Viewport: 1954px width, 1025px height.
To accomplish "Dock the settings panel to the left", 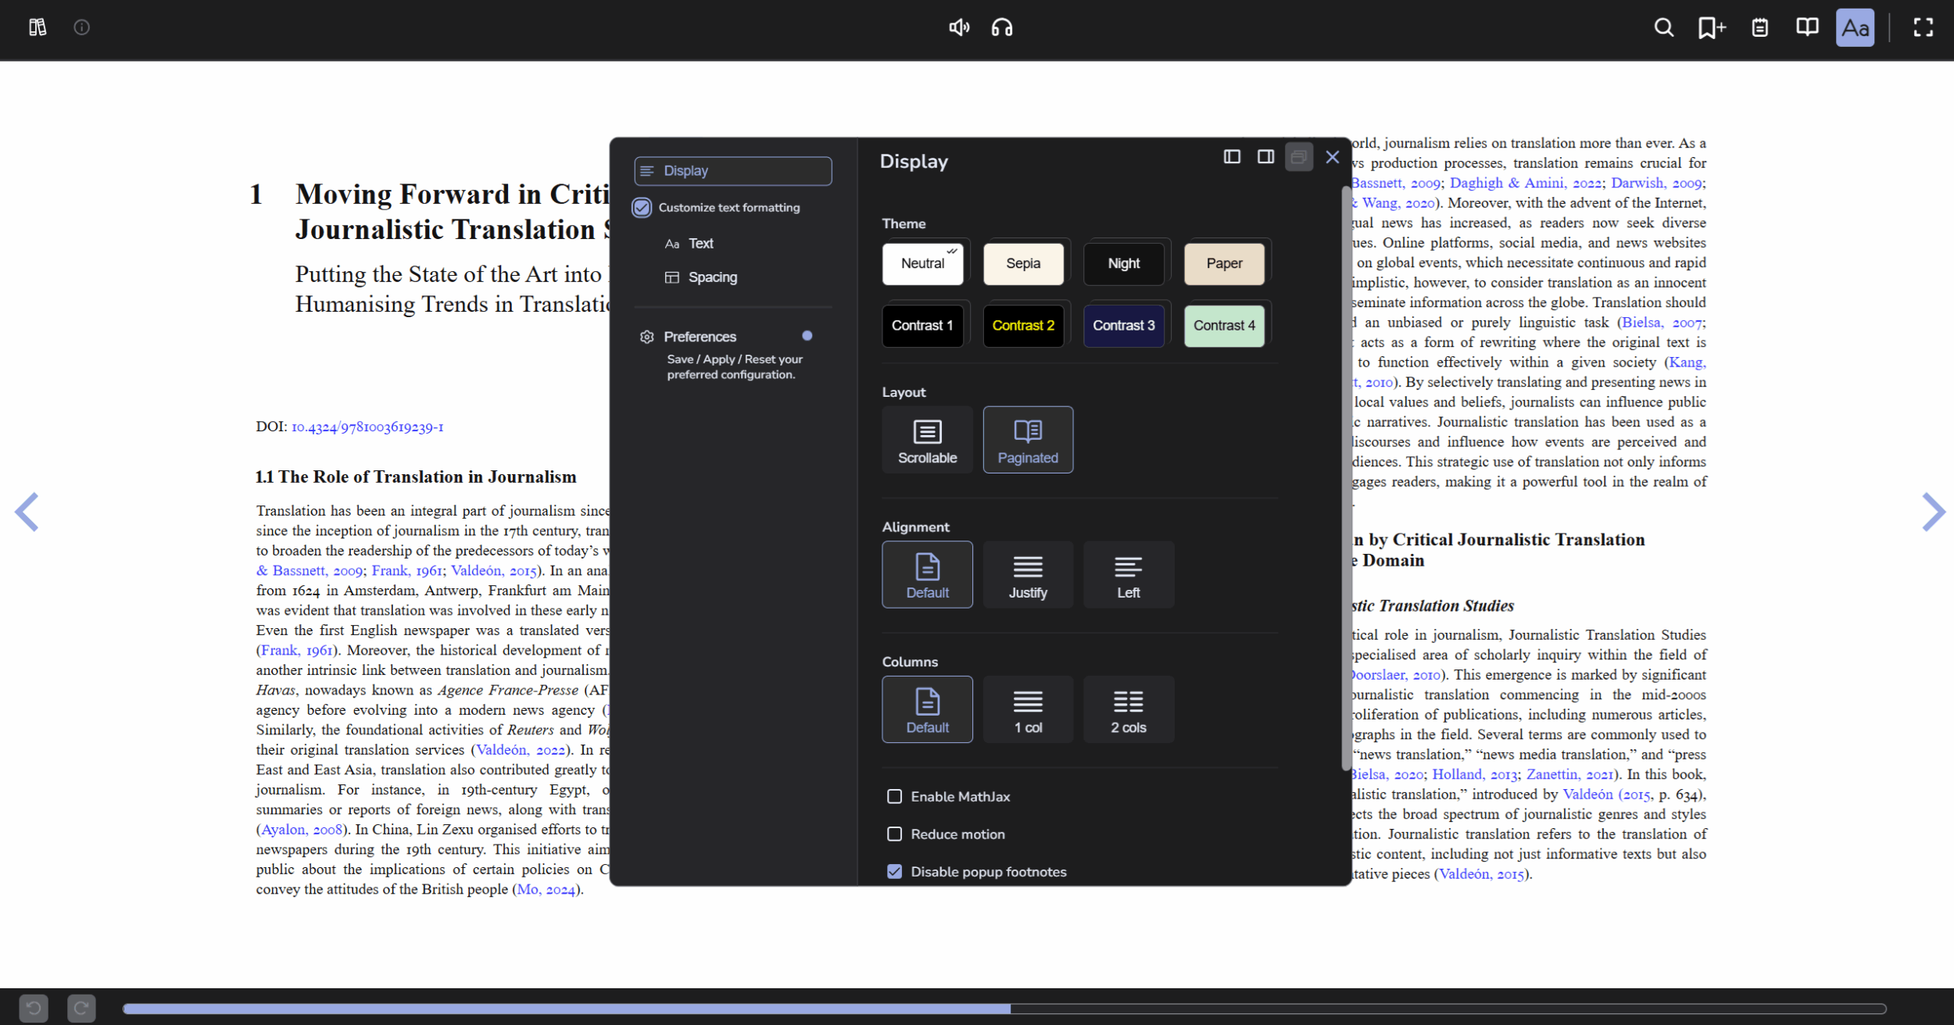I will pos(1232,157).
